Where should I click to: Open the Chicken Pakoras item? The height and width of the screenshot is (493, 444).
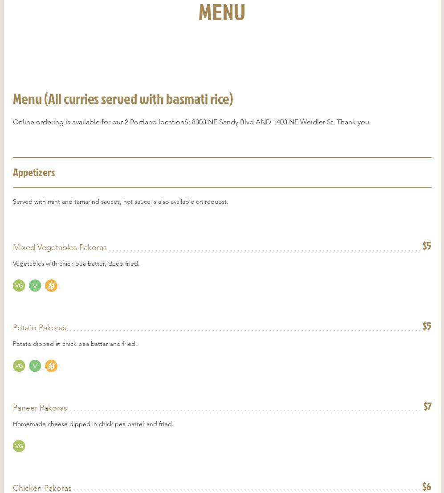(x=42, y=488)
